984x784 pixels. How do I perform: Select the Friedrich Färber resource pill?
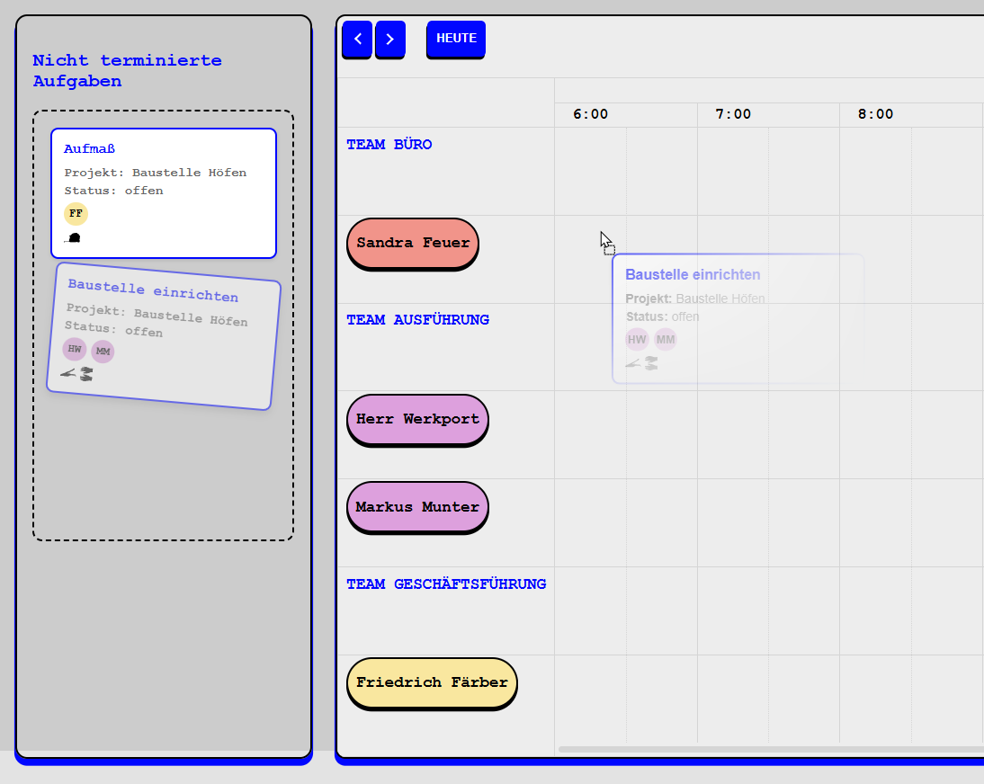[432, 682]
